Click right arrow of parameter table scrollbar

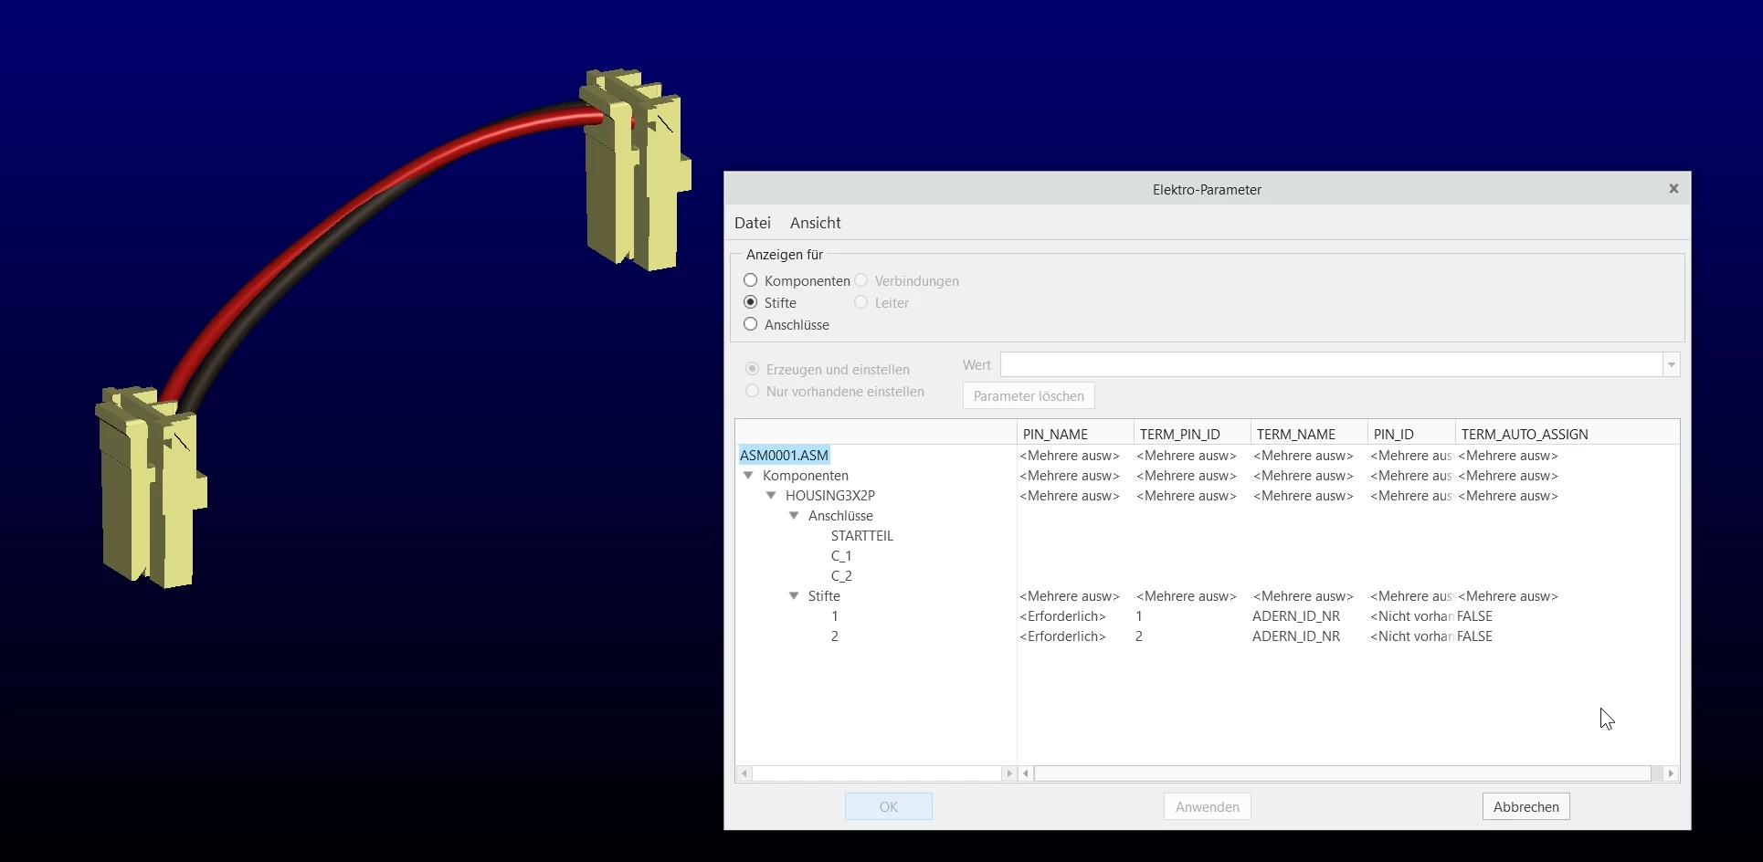click(x=1671, y=773)
